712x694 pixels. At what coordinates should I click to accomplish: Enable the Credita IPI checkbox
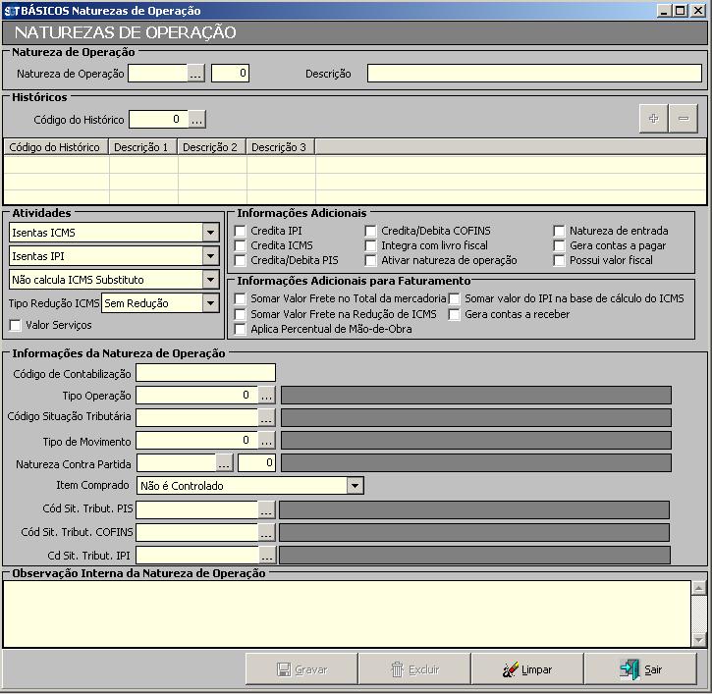point(241,231)
